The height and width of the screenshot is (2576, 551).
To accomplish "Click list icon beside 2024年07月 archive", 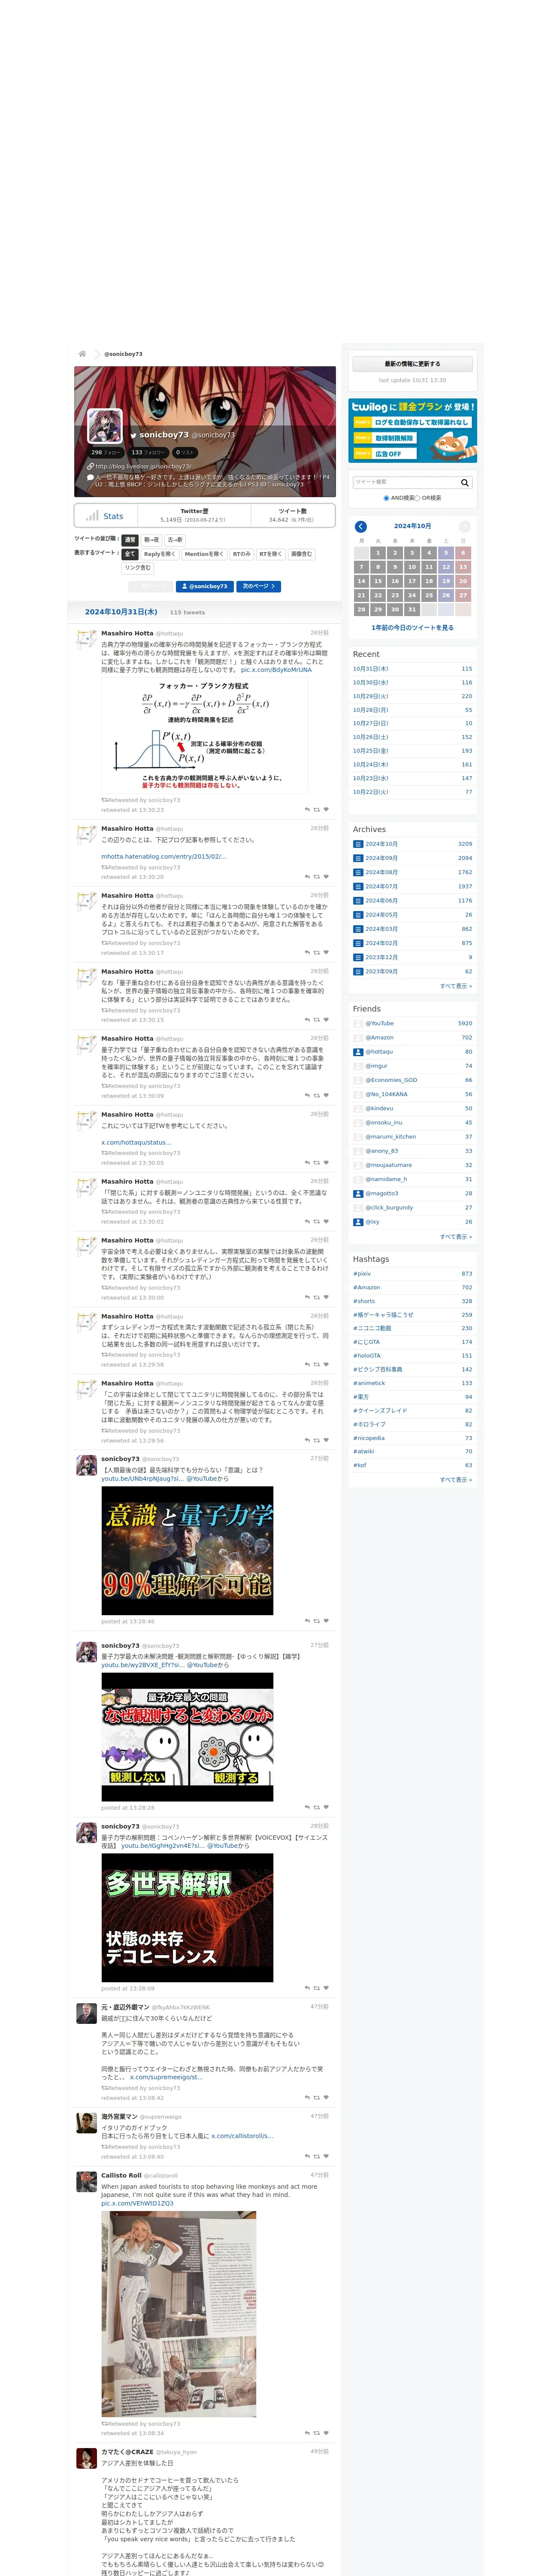I will 358,886.
